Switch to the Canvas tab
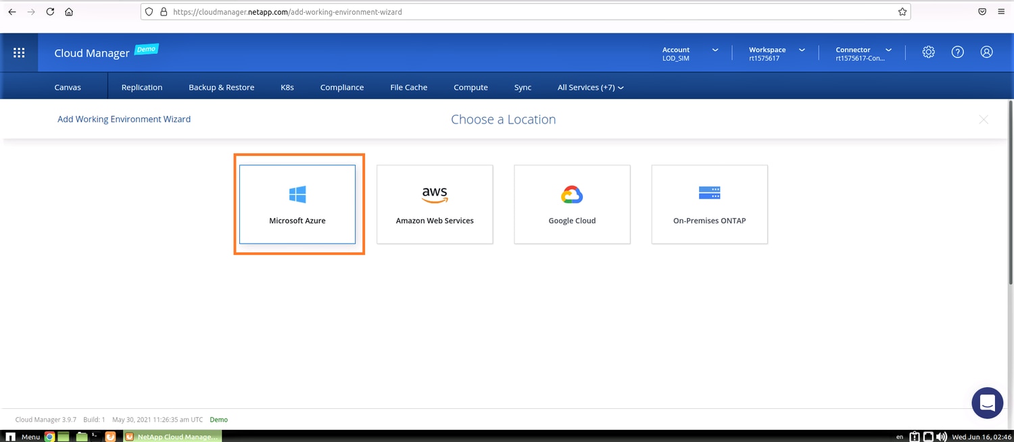This screenshot has width=1014, height=442. click(x=68, y=87)
